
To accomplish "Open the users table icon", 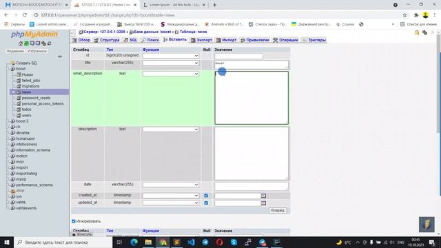I will pyautogui.click(x=19, y=115).
